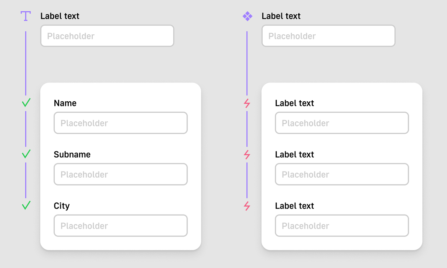Focus the Subname input field
The height and width of the screenshot is (268, 447).
pos(120,174)
